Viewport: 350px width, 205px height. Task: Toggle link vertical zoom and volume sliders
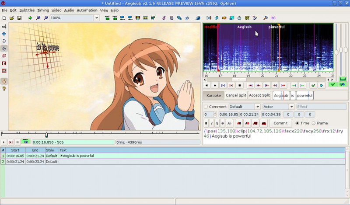(x=343, y=79)
